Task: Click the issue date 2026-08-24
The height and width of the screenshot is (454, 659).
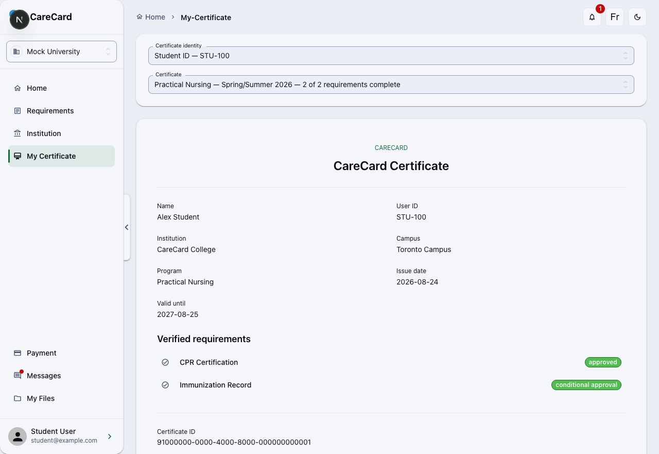Action: 418,282
